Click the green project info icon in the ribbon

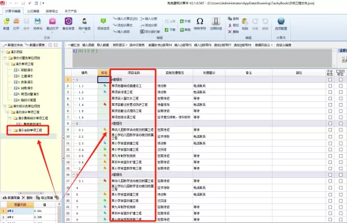click(104, 21)
